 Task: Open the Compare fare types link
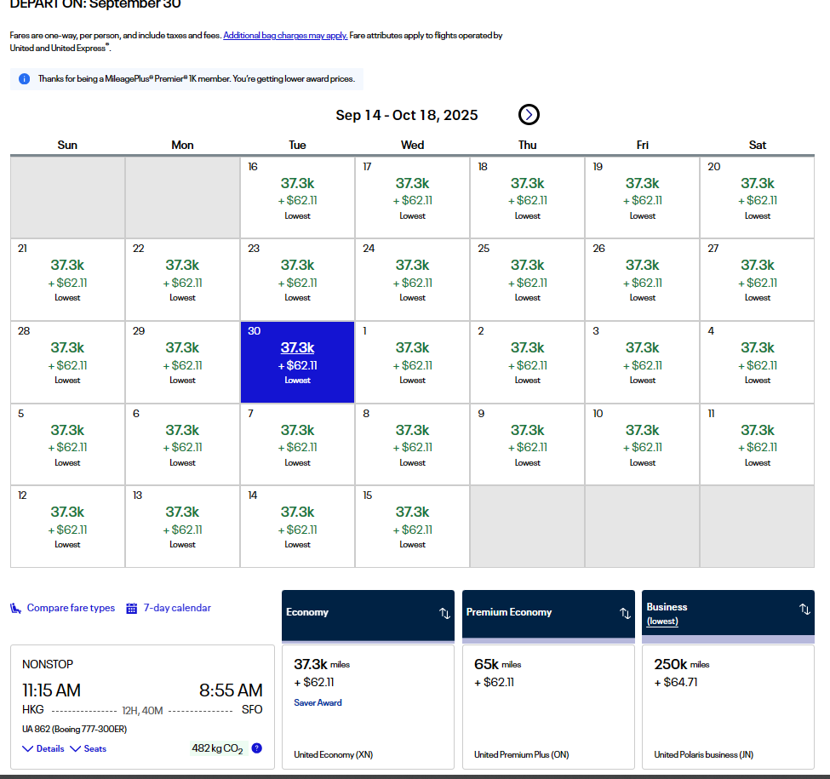tap(71, 608)
